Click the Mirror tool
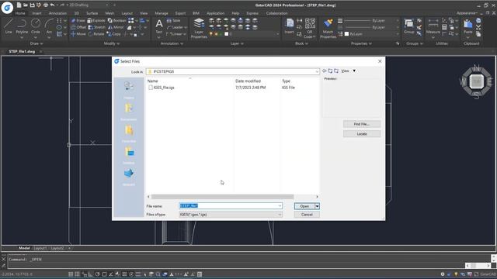 pos(116,27)
